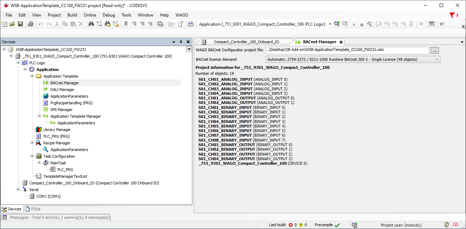Click the Undo arrow icon
The height and width of the screenshot is (229, 466).
[x=41, y=24]
